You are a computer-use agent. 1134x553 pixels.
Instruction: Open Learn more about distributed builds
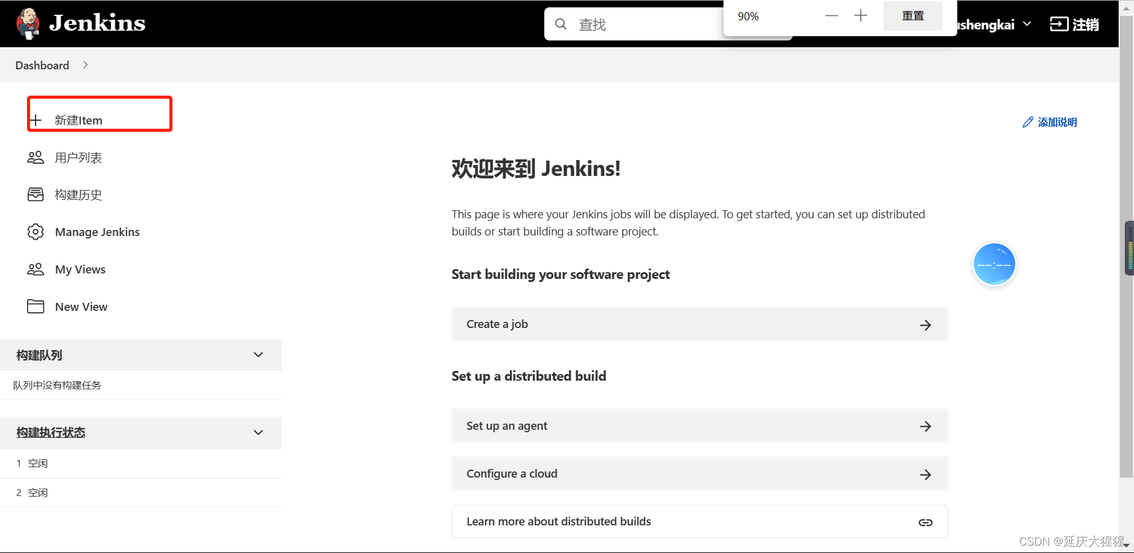coord(700,522)
